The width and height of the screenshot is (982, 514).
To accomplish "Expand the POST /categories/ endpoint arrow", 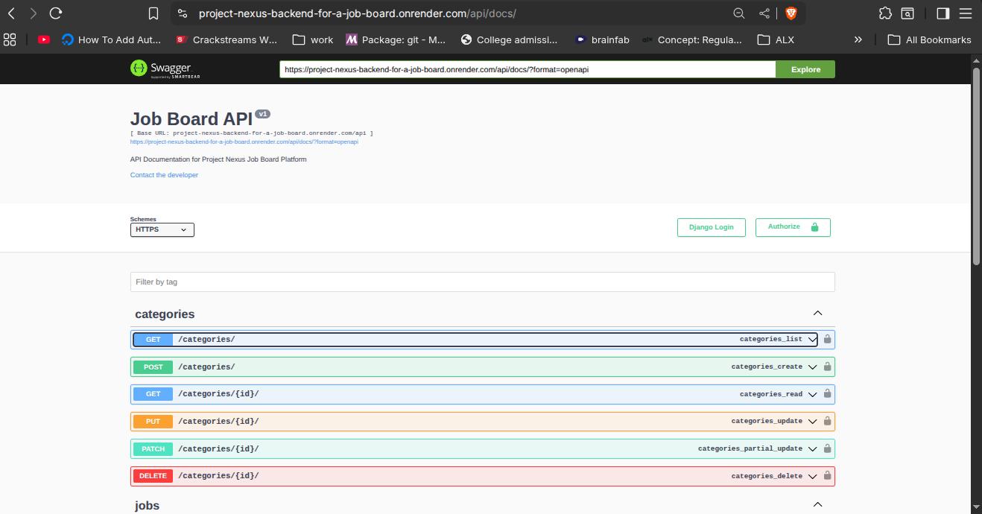I will [x=812, y=367].
